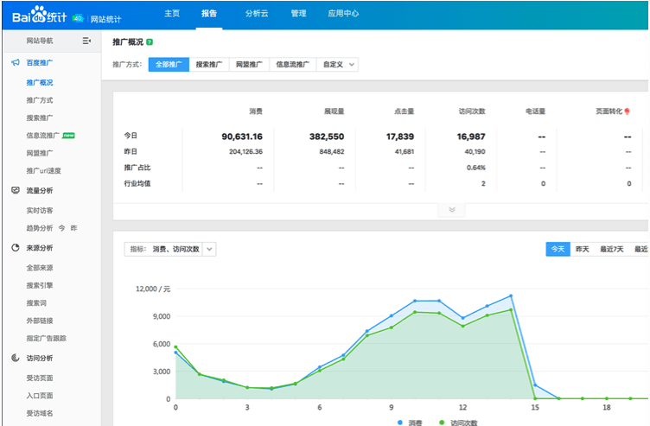Click the 访问次数 column header

(x=472, y=111)
